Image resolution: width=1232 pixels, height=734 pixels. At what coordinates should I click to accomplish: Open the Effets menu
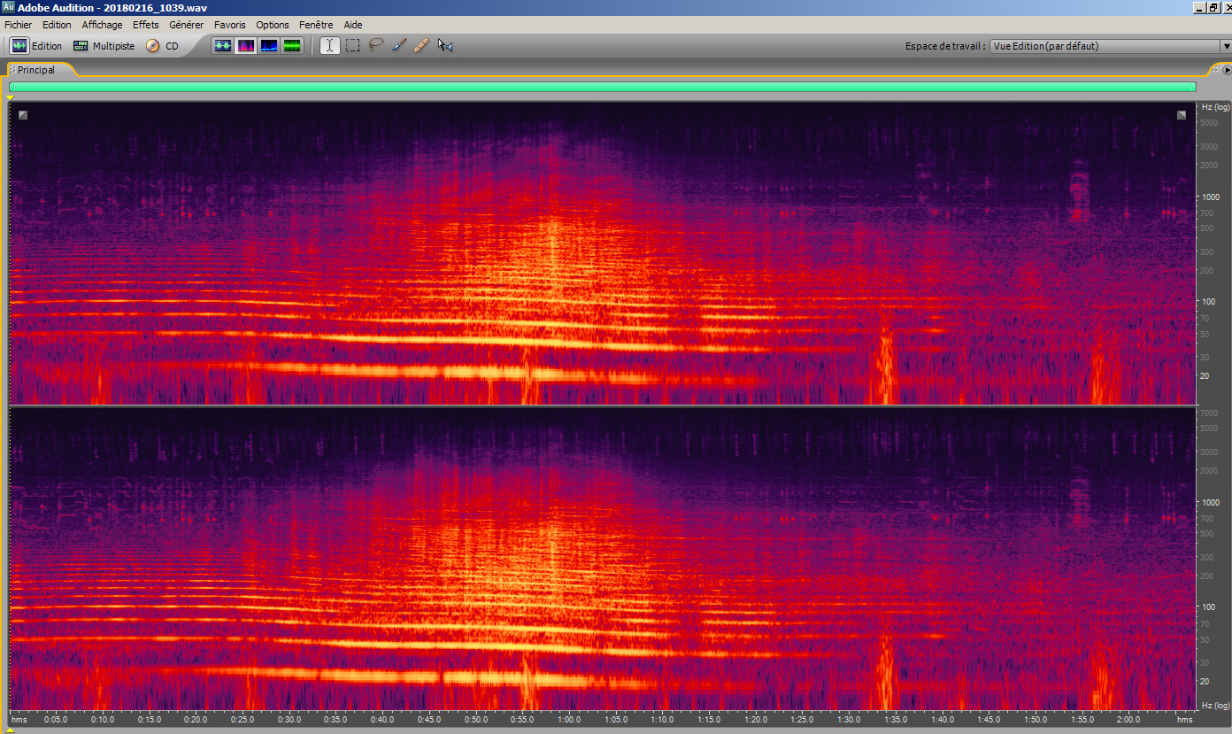tap(145, 25)
